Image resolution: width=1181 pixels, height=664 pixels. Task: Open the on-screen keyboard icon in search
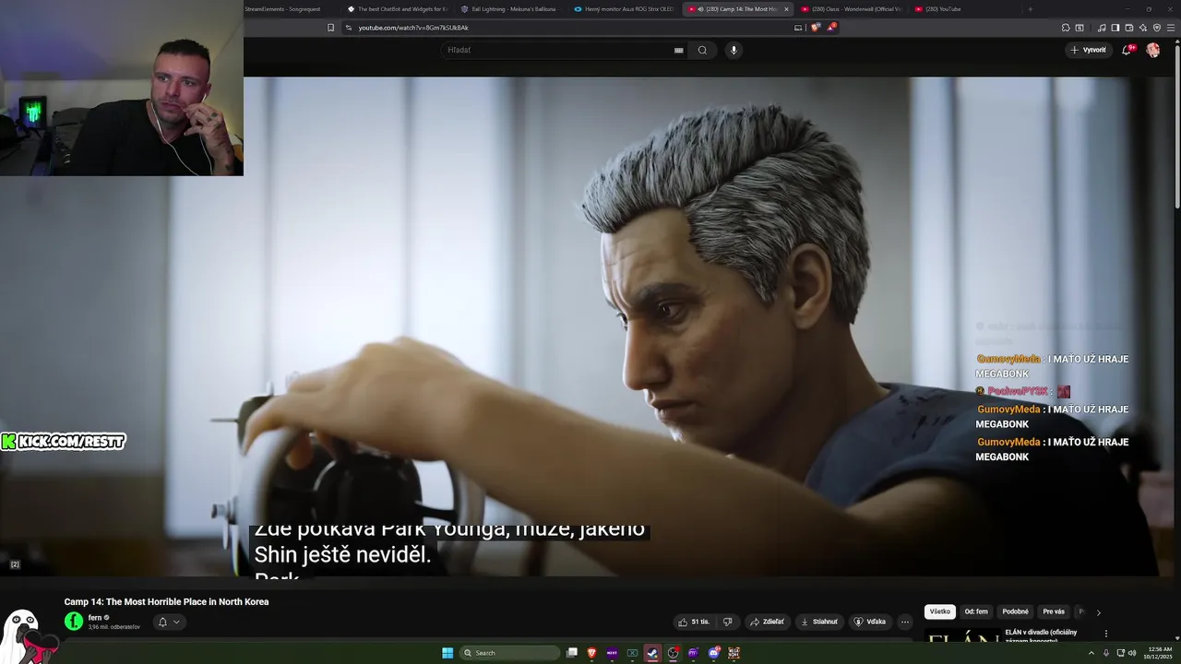[x=679, y=50]
